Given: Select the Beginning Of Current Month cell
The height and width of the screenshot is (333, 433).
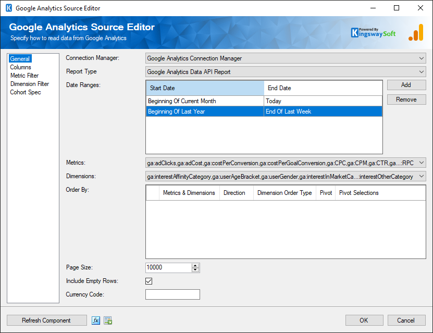Looking at the screenshot, I should [205, 101].
